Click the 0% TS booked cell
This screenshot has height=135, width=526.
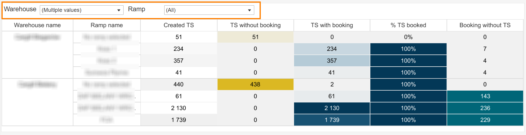[408, 37]
